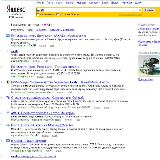
Task: Click 'ещё' under axab.bookjournal.ru result
Action: click(x=50, y=76)
